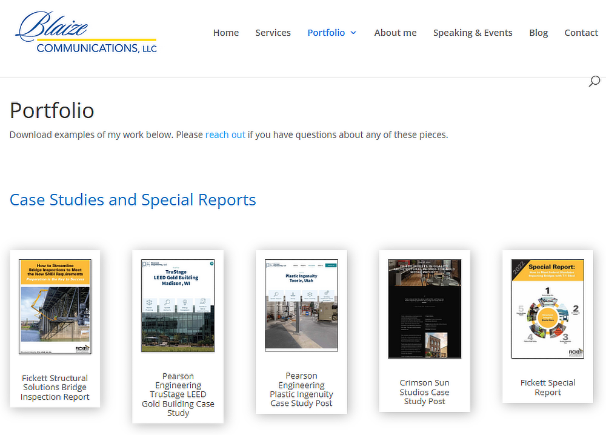Open the Plastic Ingenuity case study preview
Image resolution: width=606 pixels, height=435 pixels.
tap(301, 305)
